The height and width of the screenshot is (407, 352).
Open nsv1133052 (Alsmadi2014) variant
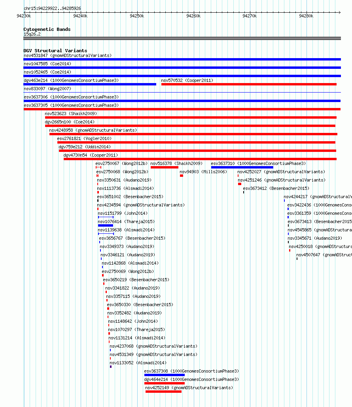tap(138, 363)
